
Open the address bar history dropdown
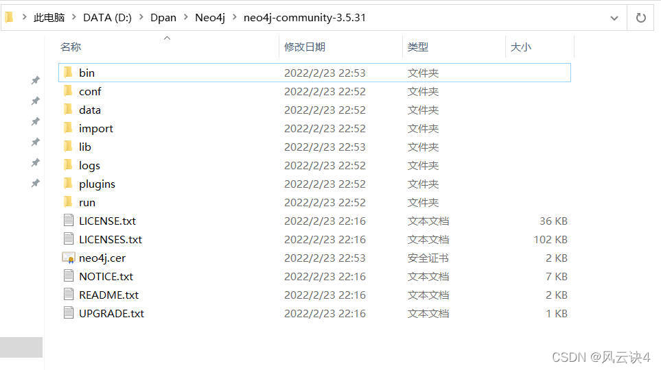614,18
